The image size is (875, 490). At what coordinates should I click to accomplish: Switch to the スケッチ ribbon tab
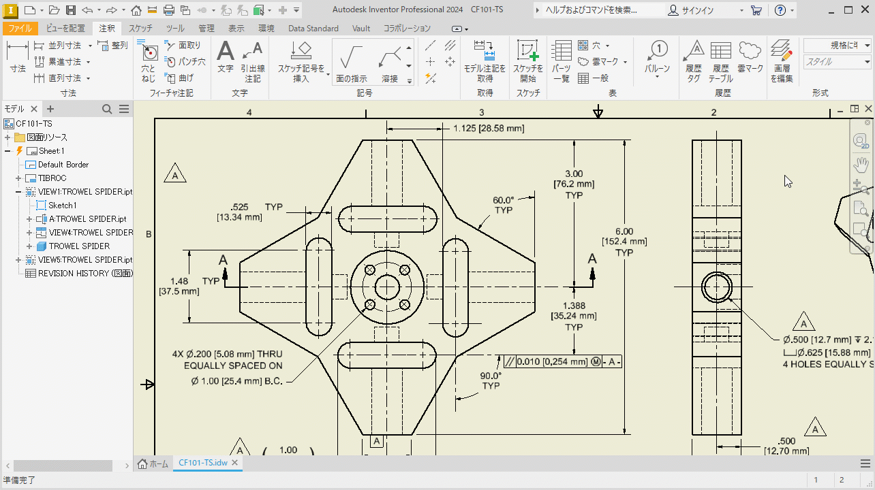140,29
